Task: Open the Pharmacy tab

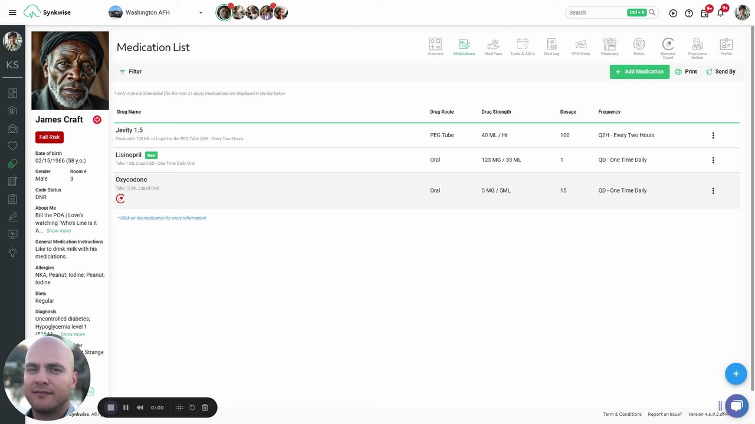Action: coord(610,47)
